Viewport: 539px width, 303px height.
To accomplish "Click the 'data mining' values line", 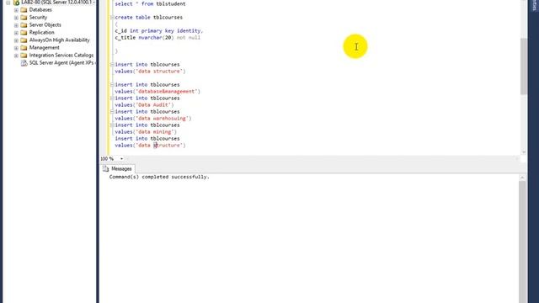I will click(x=146, y=131).
